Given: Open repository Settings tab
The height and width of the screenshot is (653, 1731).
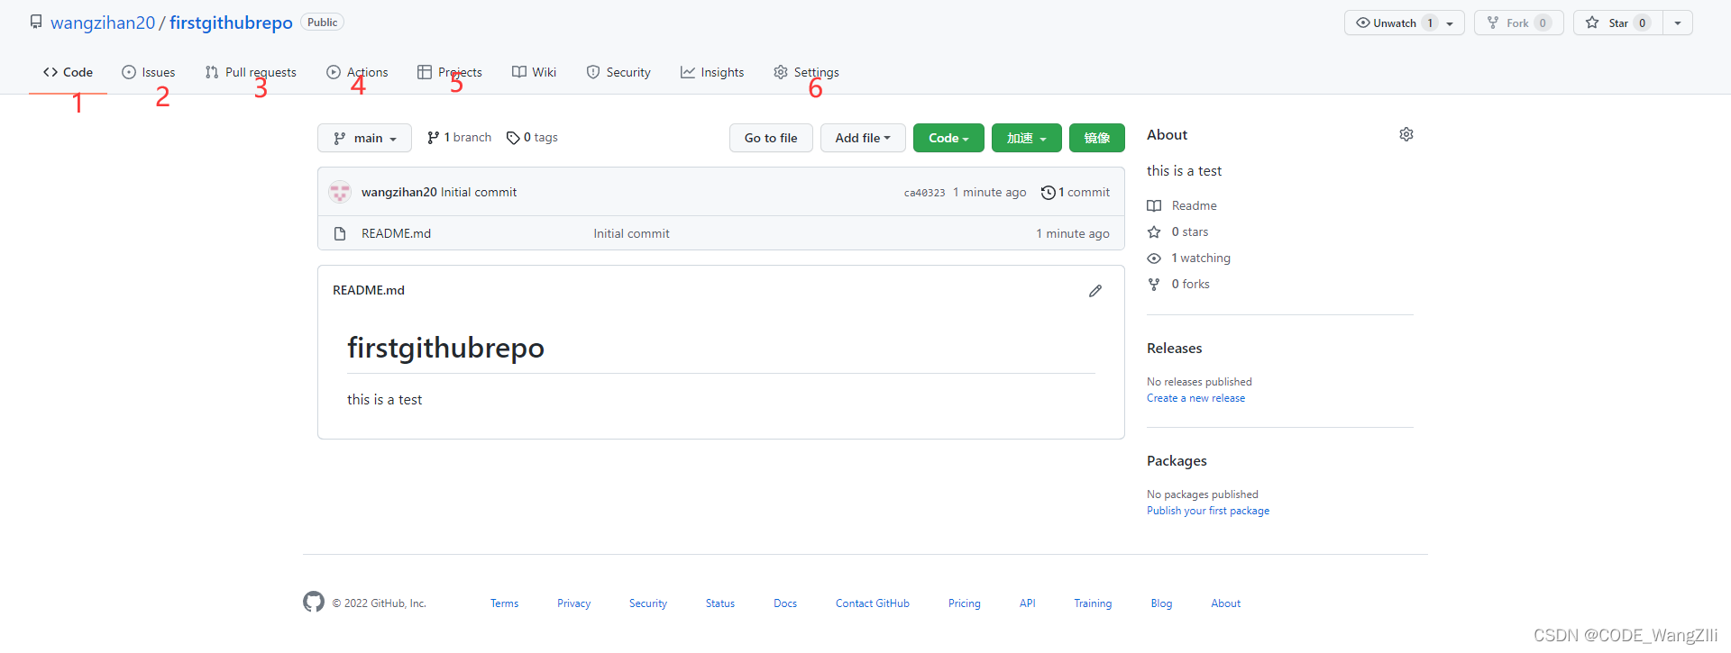Looking at the screenshot, I should tap(806, 72).
